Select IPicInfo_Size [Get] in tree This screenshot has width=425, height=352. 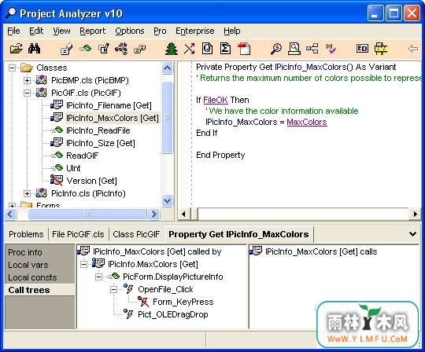[101, 143]
